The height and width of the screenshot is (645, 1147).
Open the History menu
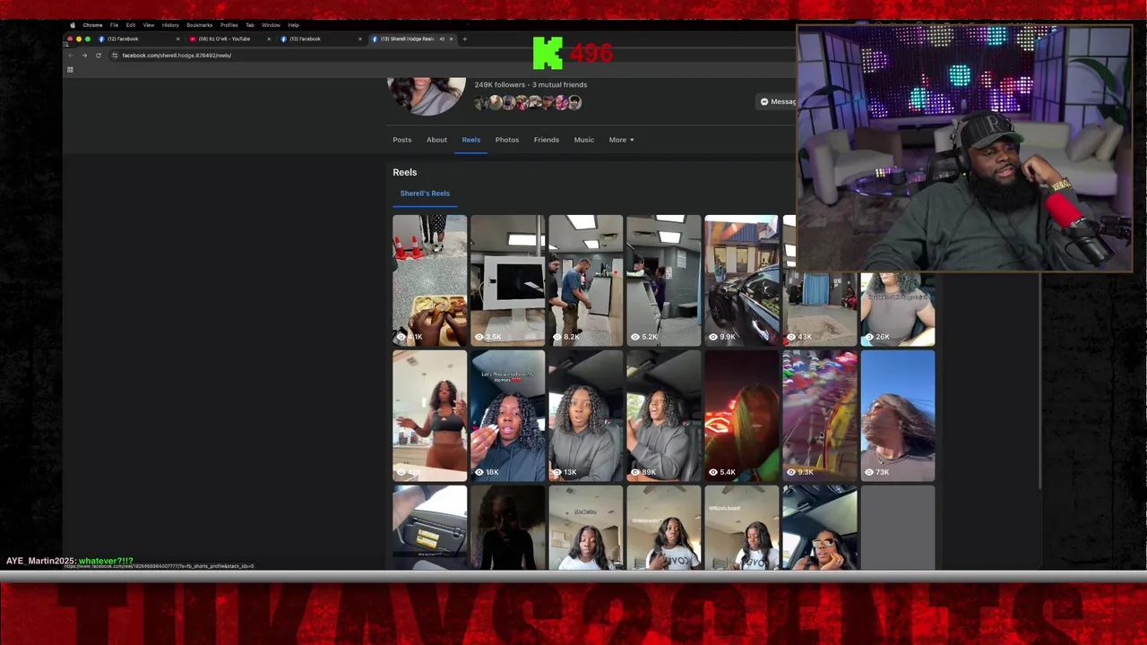170,25
